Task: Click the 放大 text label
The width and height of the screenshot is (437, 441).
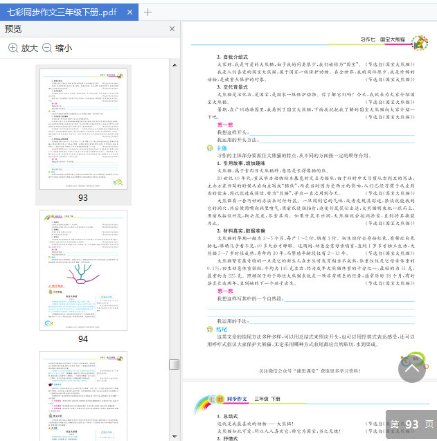Action: [x=30, y=48]
